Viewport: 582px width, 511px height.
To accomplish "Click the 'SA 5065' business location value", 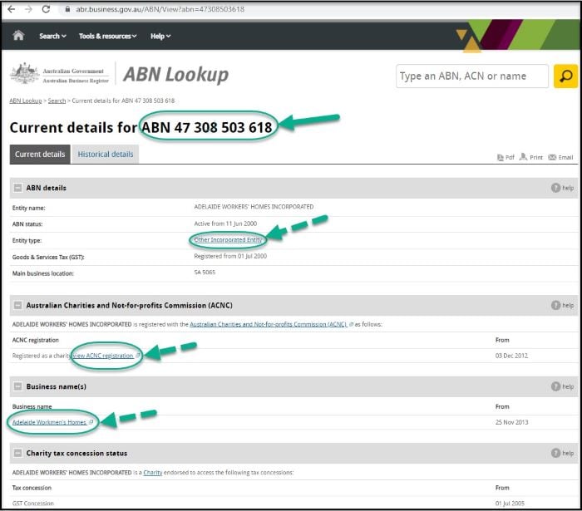I will (x=205, y=273).
